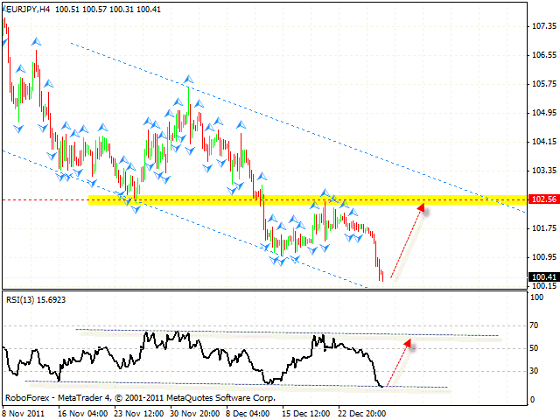This screenshot has width=560, height=420.
Task: Click the small triangle icon beside EURJPY,H4
Action: pos(5,9)
